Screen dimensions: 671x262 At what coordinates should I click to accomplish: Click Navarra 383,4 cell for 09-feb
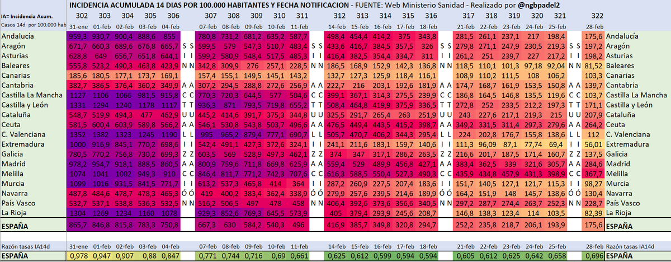tap(252, 193)
